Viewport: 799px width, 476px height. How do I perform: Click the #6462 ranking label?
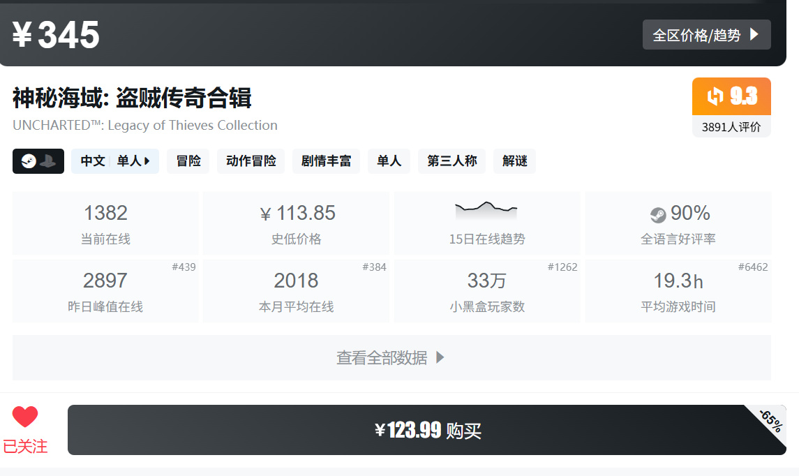753,267
